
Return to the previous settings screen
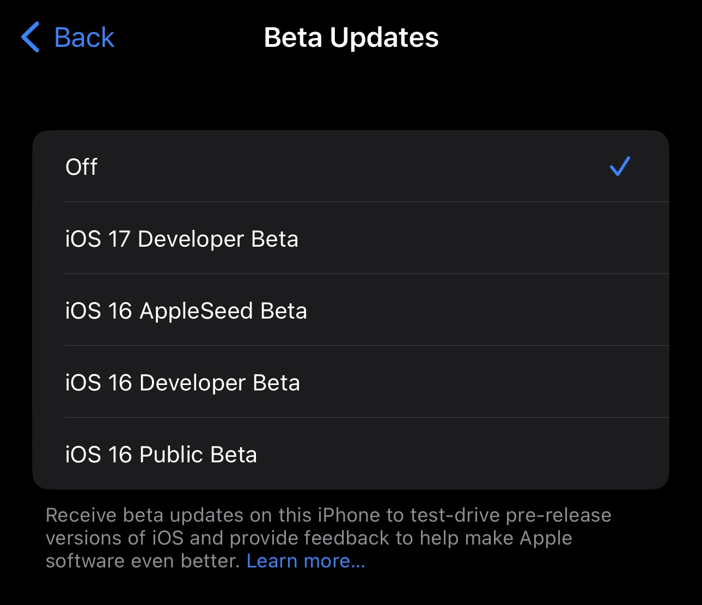click(68, 38)
